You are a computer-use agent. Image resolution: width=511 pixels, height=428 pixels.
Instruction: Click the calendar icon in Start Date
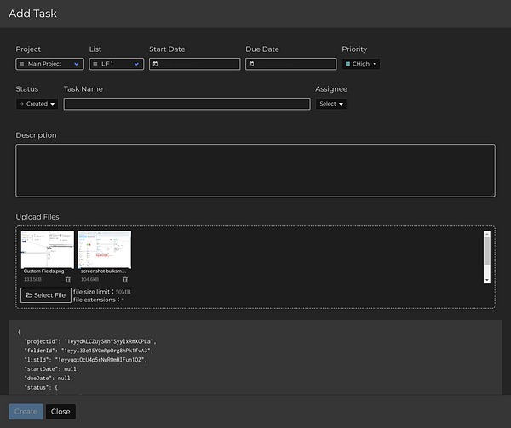(156, 64)
